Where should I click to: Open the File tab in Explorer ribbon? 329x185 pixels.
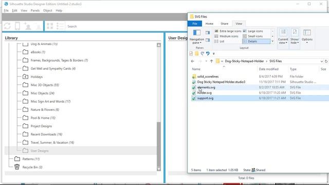click(x=195, y=24)
